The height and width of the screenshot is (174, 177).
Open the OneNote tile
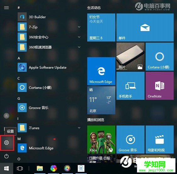coord(160,86)
